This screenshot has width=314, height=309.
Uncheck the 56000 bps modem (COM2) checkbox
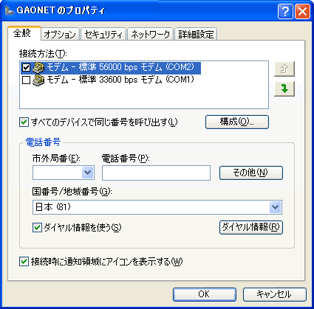[x=26, y=67]
